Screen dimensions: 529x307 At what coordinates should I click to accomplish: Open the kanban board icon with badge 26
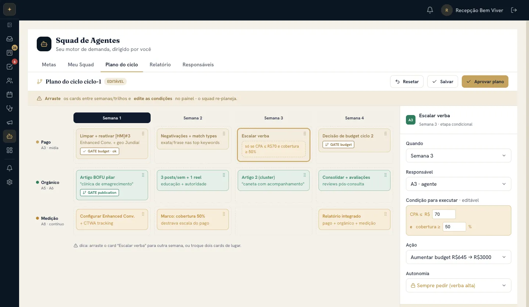10,53
